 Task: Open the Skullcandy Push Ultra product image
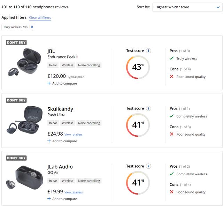point(24,120)
